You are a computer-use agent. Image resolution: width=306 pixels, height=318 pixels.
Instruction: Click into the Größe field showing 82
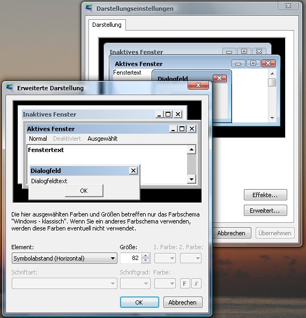[x=131, y=258]
